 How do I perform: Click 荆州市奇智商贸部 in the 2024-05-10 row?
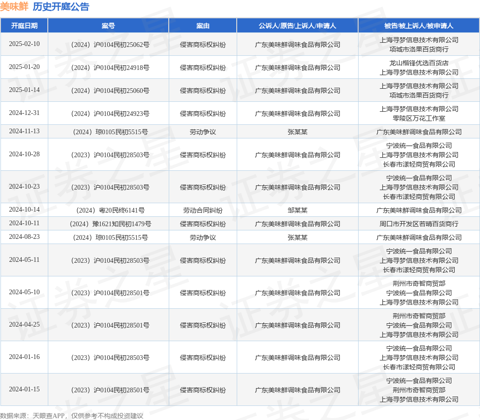click(419, 283)
